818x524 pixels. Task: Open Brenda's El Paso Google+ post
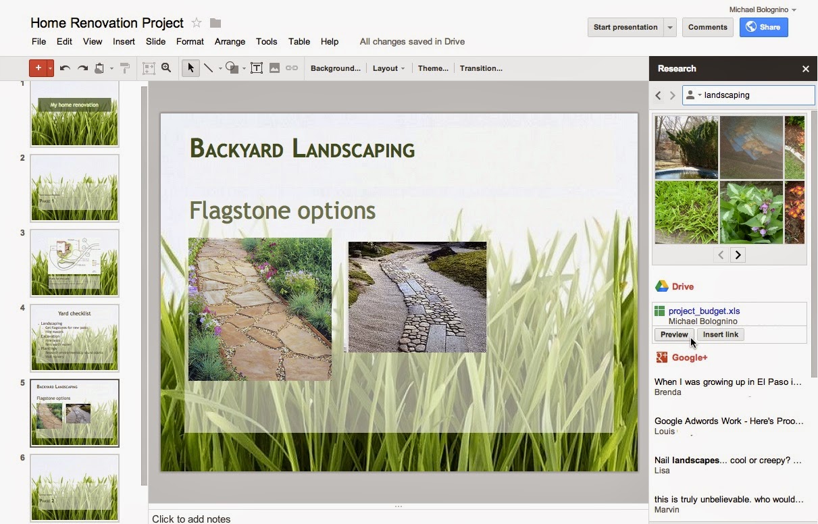tap(728, 382)
